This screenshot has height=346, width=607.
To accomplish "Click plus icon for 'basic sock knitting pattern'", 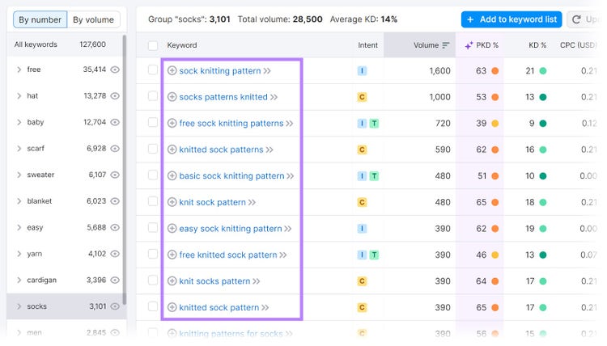I will [x=172, y=176].
